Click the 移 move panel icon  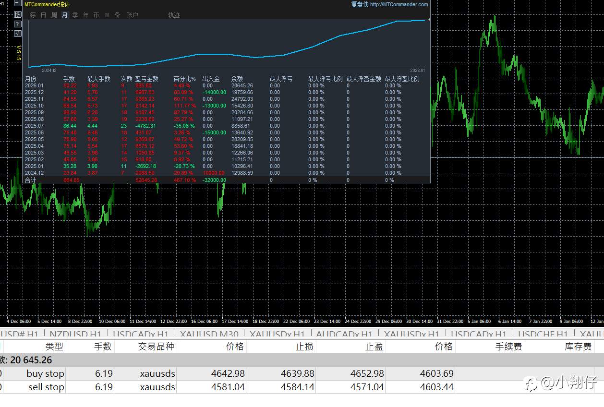pyautogui.click(x=18, y=14)
